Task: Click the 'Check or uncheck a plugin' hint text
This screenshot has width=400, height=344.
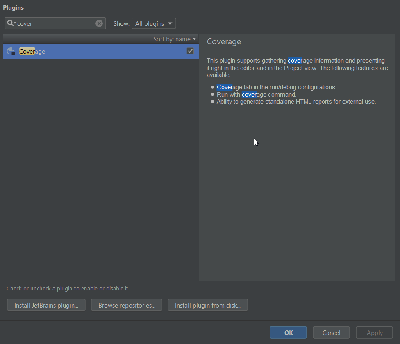Action: point(68,288)
